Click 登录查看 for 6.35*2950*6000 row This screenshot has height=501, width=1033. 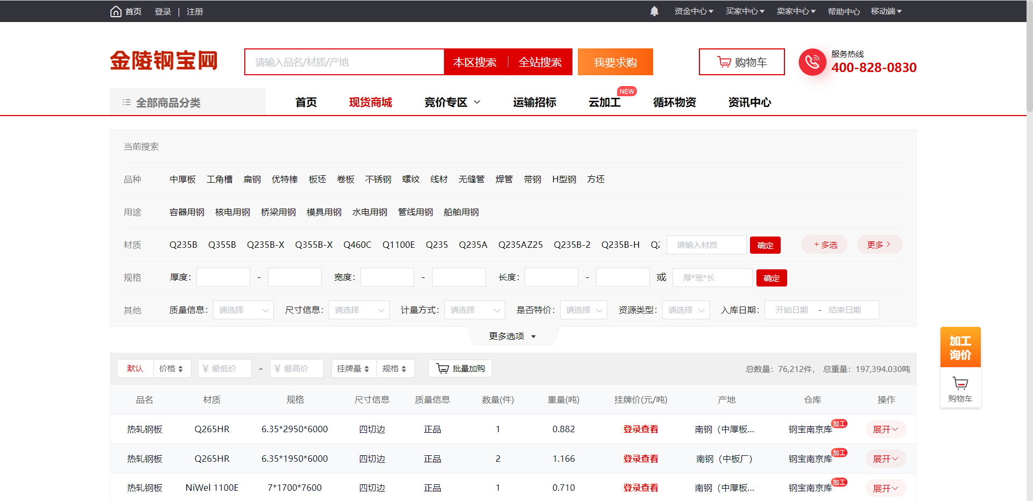(x=640, y=429)
